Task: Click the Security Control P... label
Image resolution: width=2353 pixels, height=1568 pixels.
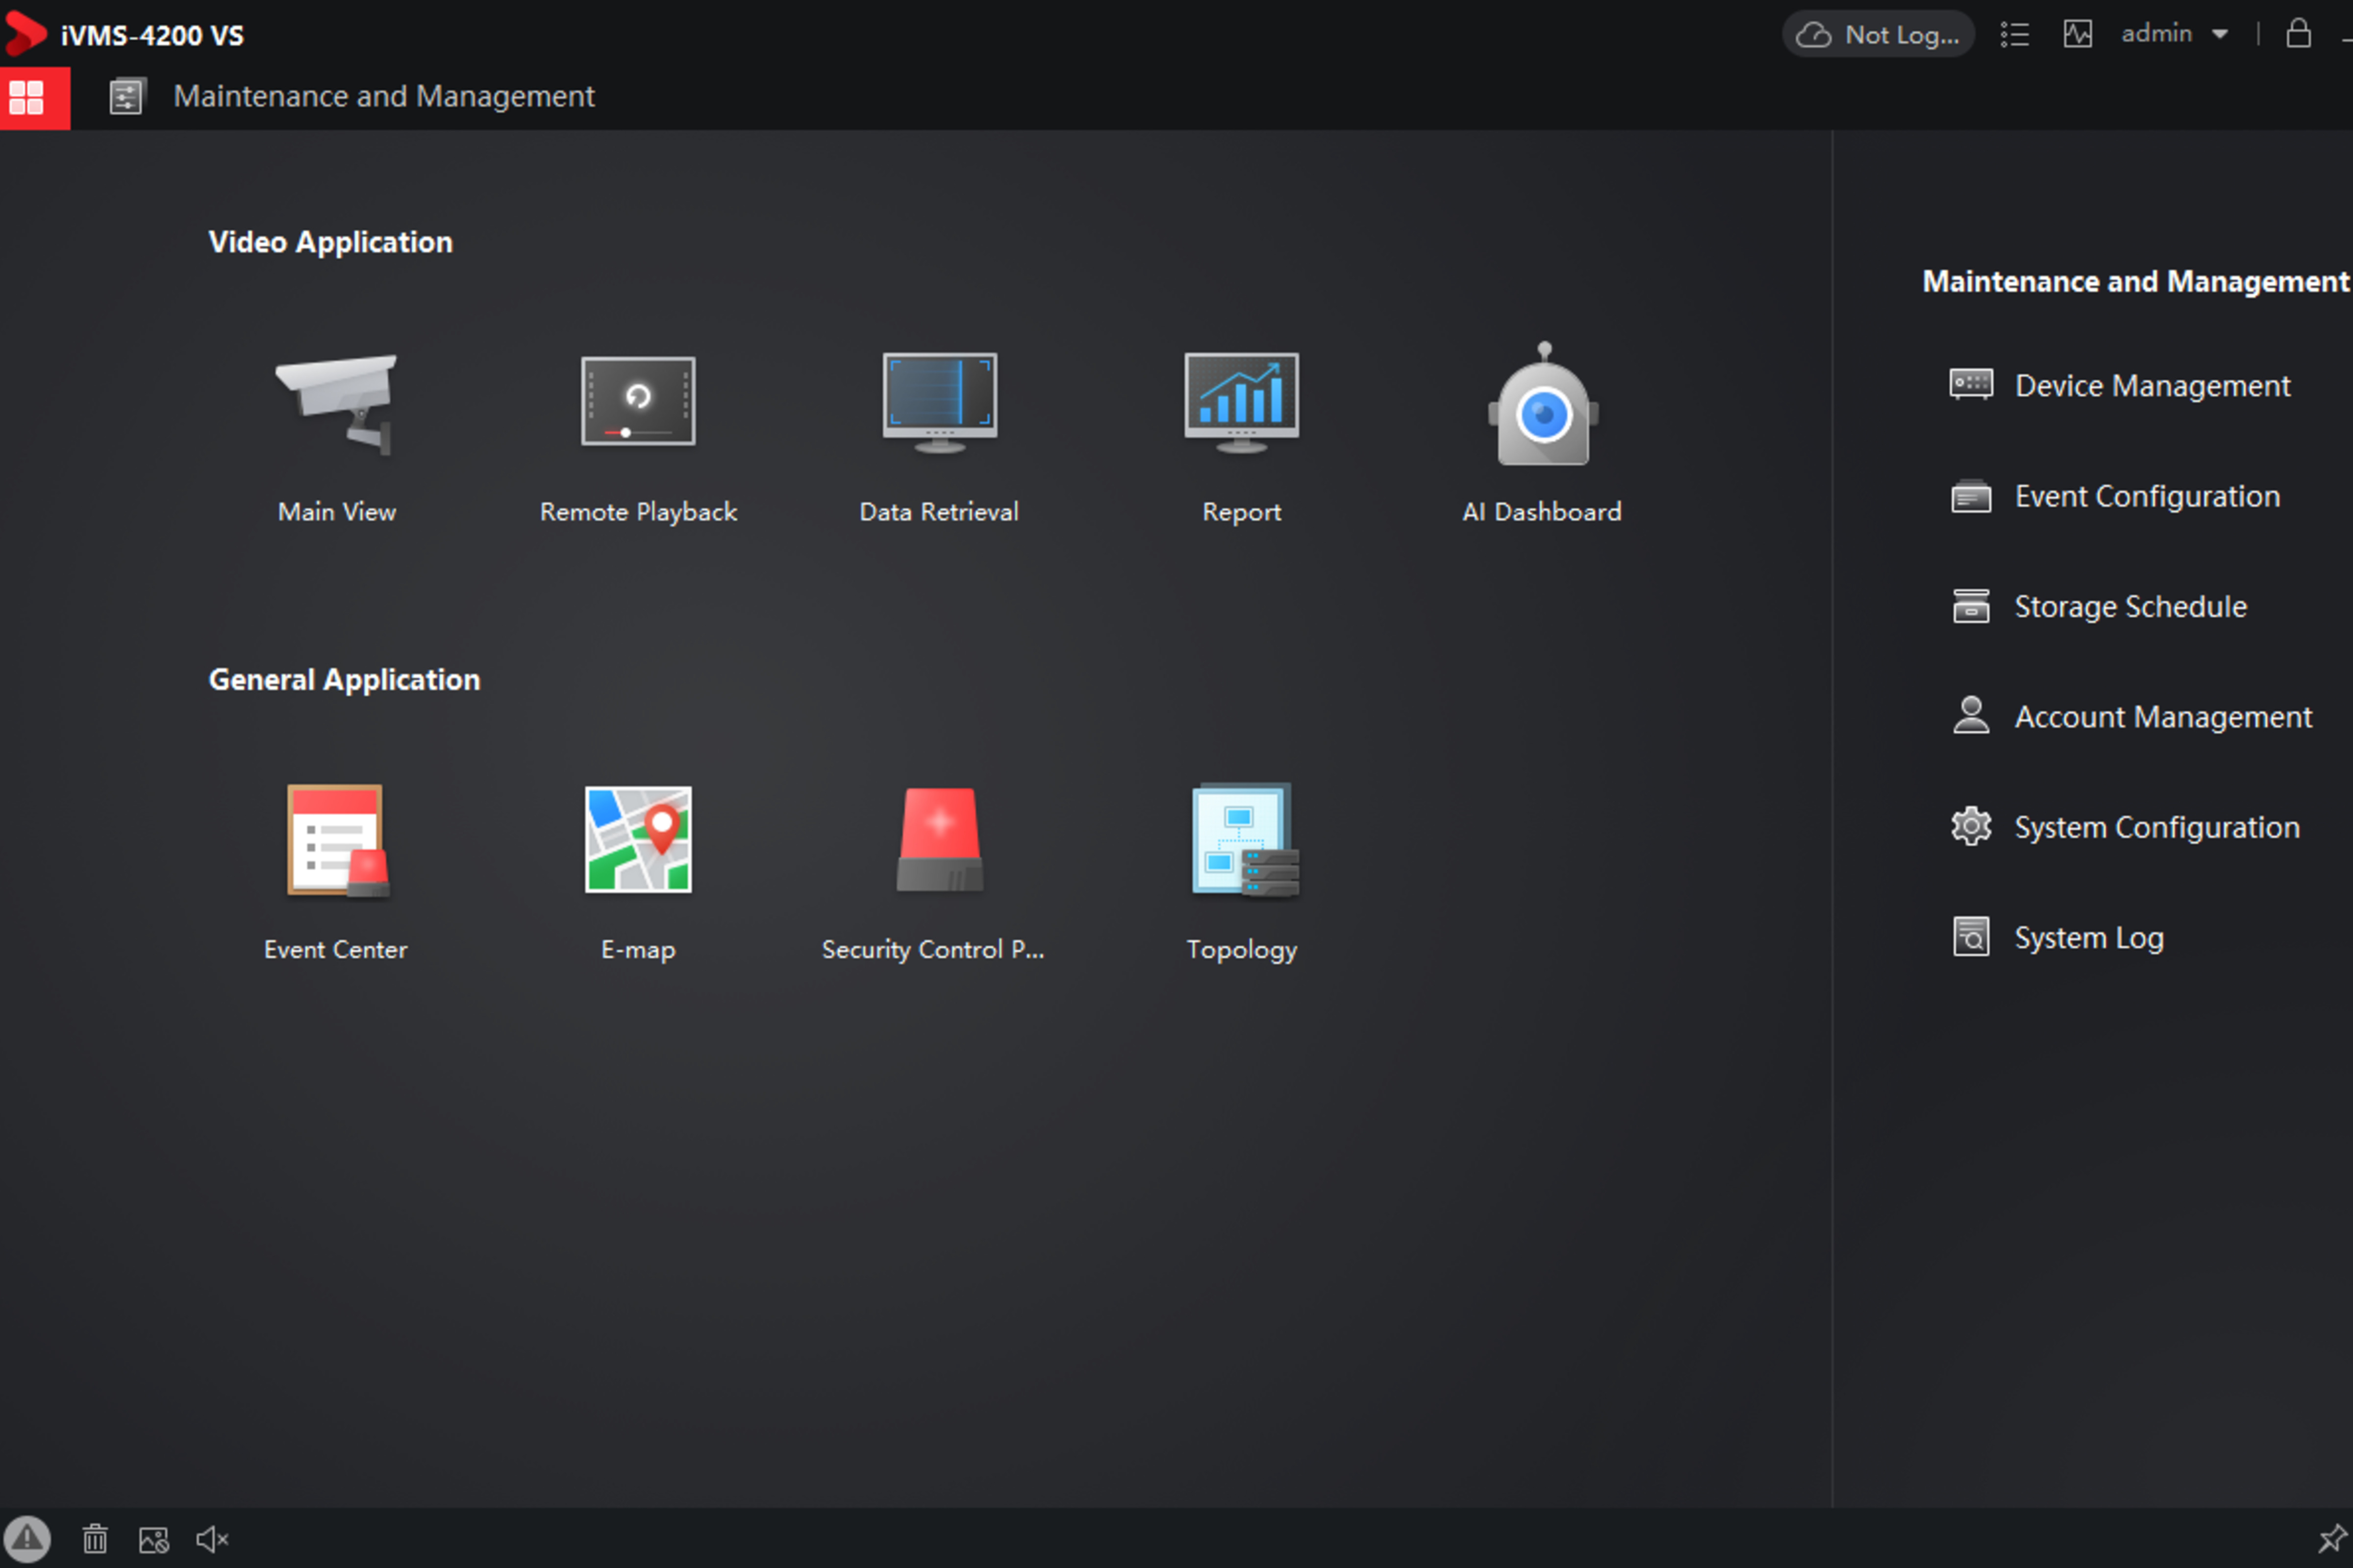Action: pos(932,950)
